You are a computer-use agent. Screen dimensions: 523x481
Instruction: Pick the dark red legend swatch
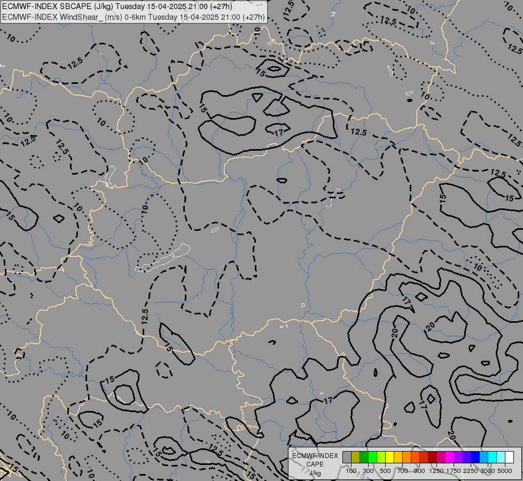click(433, 457)
